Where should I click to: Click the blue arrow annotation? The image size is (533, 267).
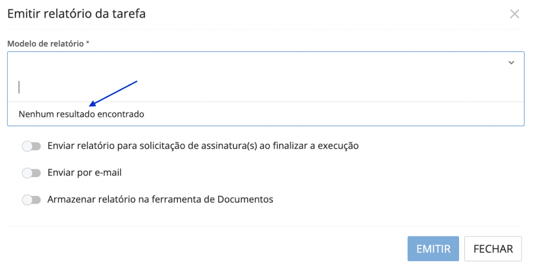click(113, 92)
